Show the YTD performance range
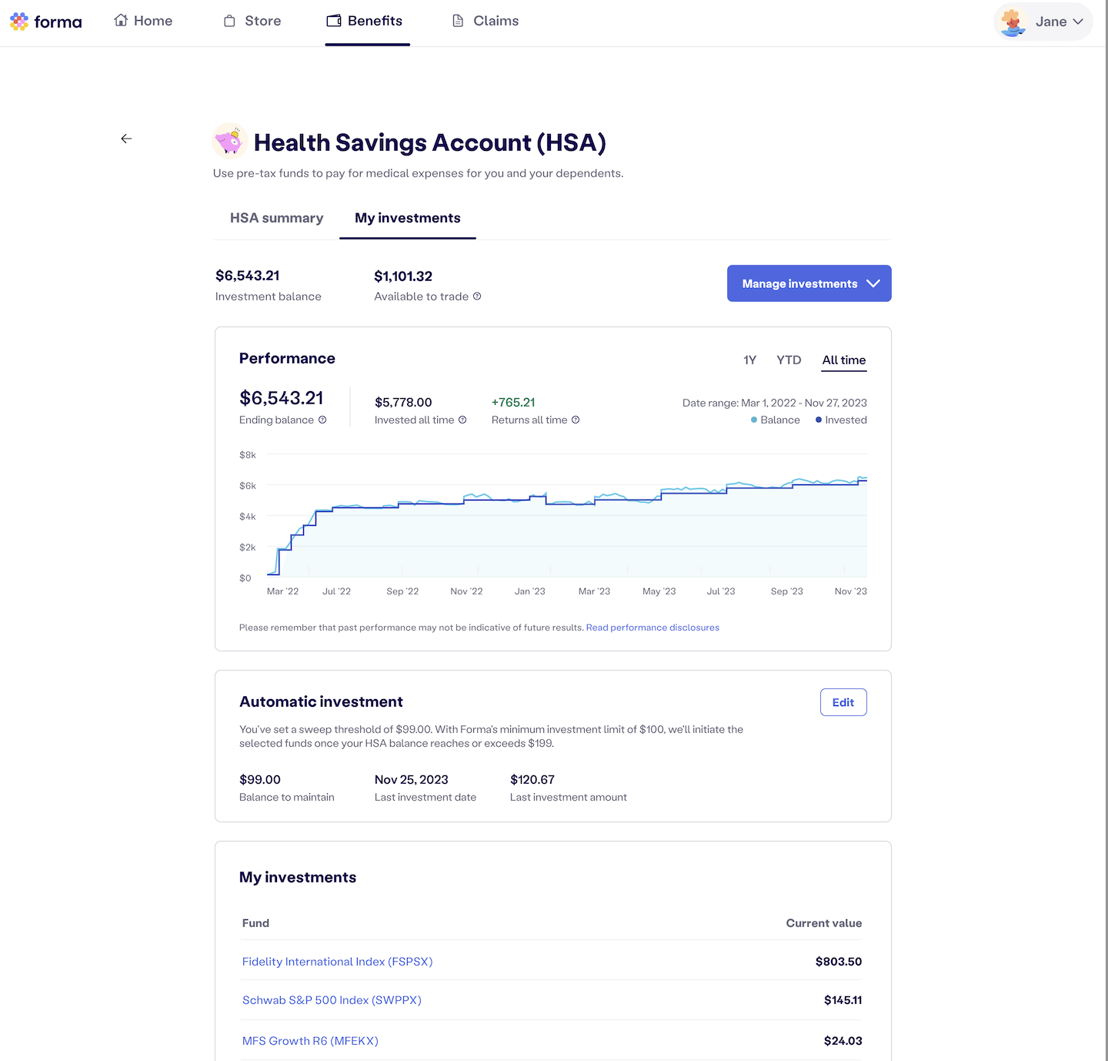This screenshot has height=1061, width=1108. coord(789,360)
